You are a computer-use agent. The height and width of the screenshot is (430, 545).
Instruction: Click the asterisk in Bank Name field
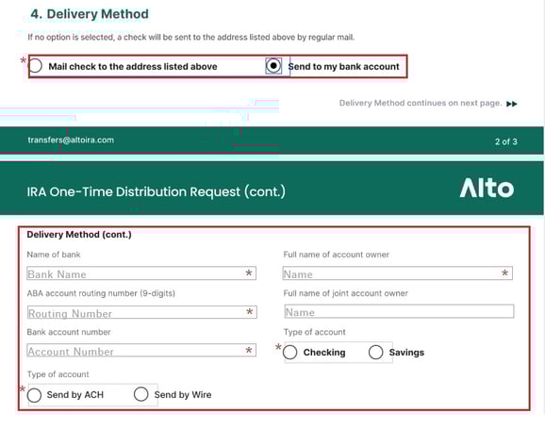coord(249,273)
